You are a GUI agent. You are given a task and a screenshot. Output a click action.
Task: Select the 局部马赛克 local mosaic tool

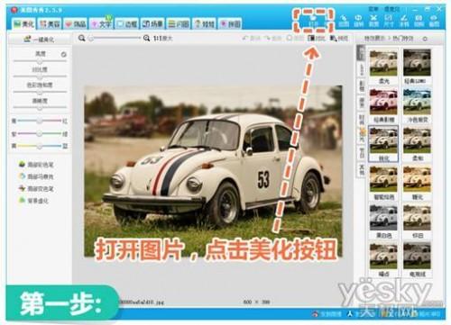click(x=36, y=176)
